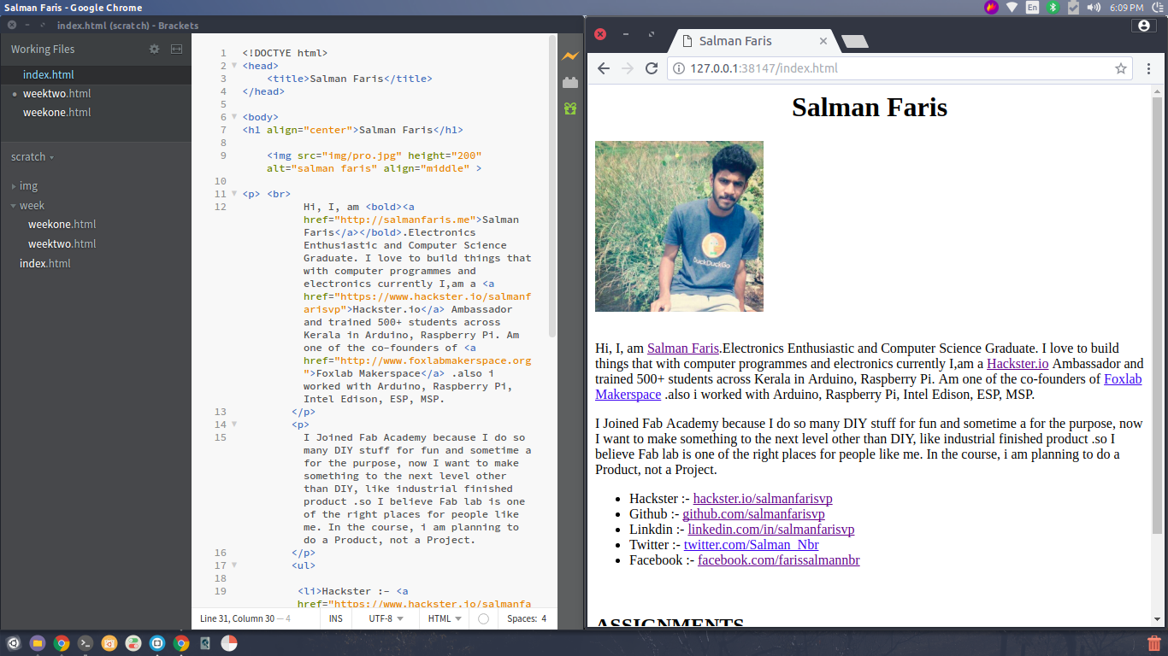Open the Bluetooth tray indicator

point(1053,7)
